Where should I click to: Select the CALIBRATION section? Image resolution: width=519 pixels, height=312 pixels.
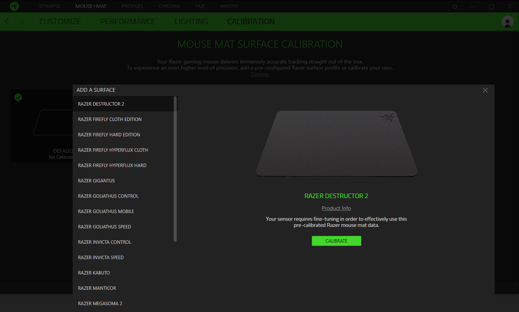click(x=251, y=22)
